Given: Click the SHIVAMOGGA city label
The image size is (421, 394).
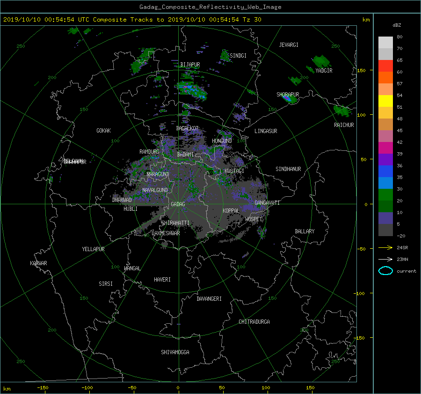Looking at the screenshot, I should (175, 352).
